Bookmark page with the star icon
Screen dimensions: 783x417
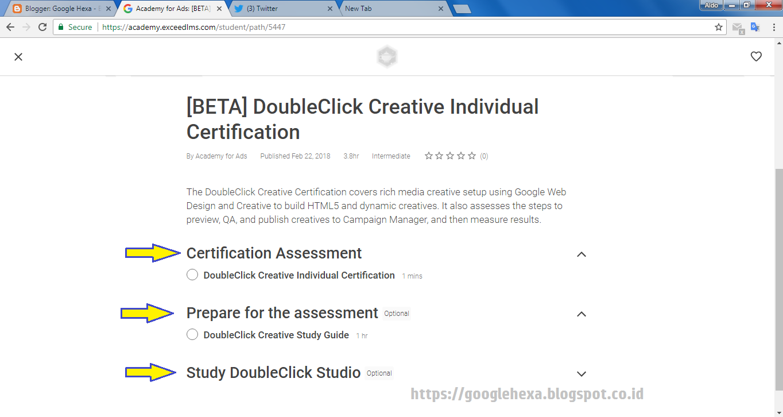(719, 27)
